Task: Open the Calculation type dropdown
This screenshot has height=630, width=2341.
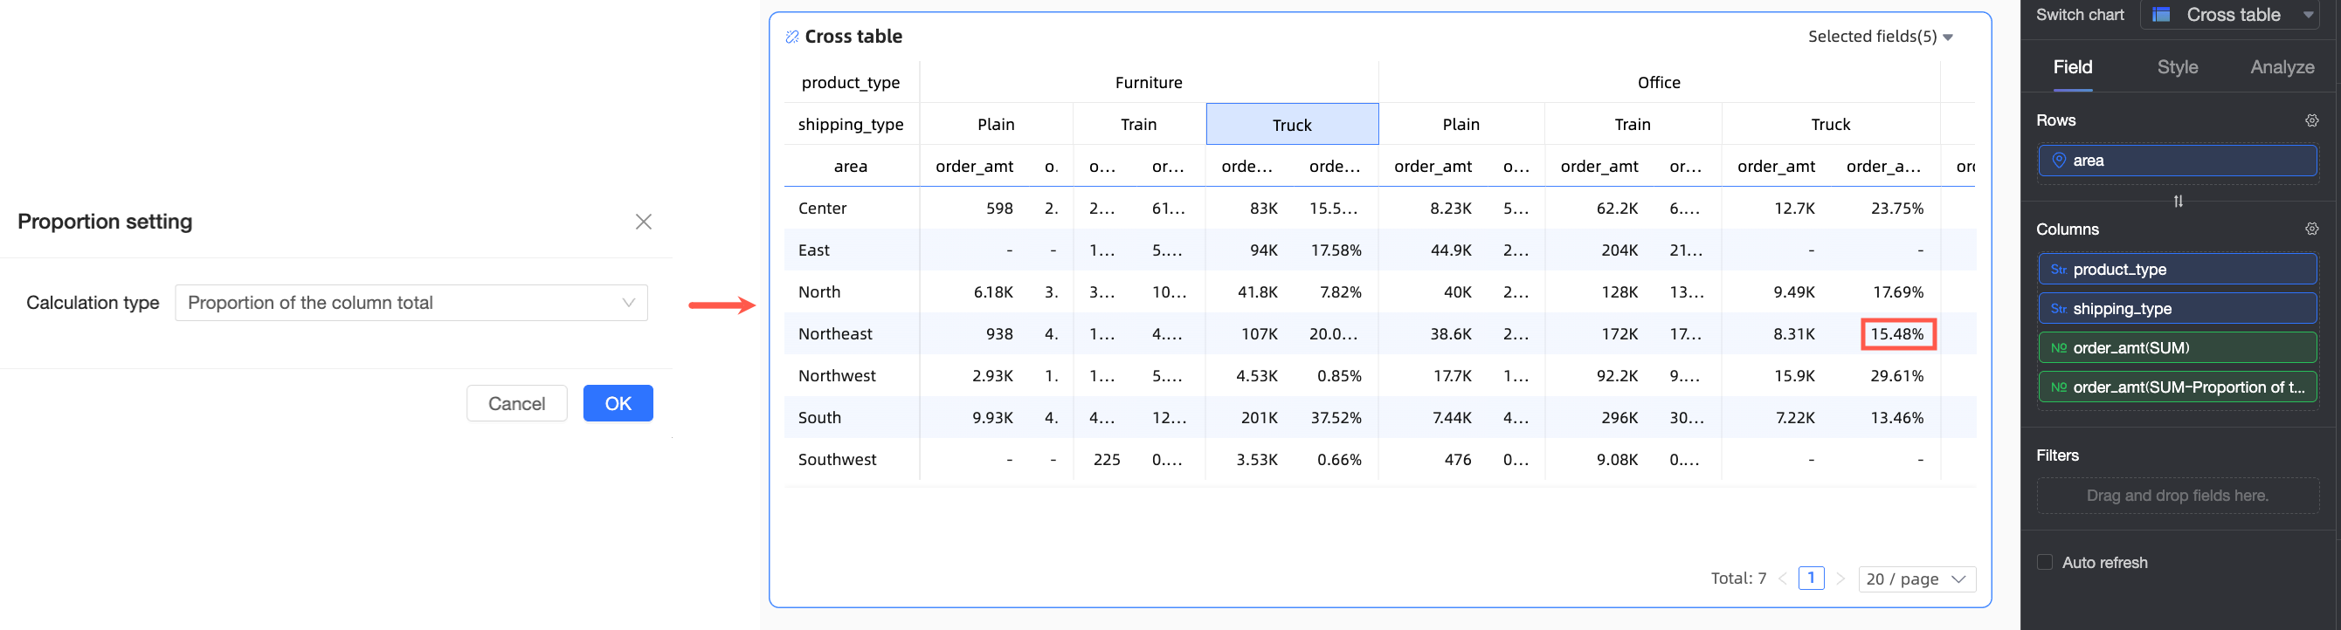Action: 411,302
